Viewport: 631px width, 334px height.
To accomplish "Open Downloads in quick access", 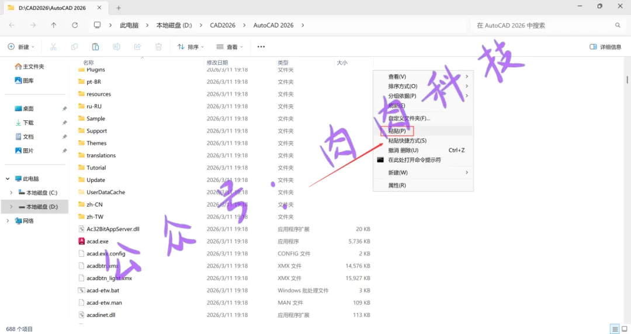I will pos(24,123).
